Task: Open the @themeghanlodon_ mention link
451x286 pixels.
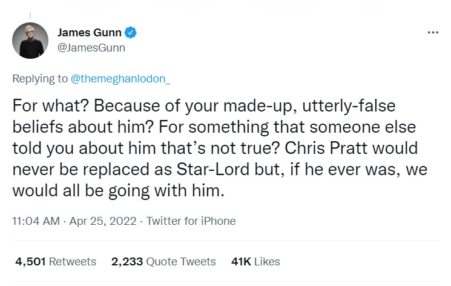Action: (x=120, y=79)
